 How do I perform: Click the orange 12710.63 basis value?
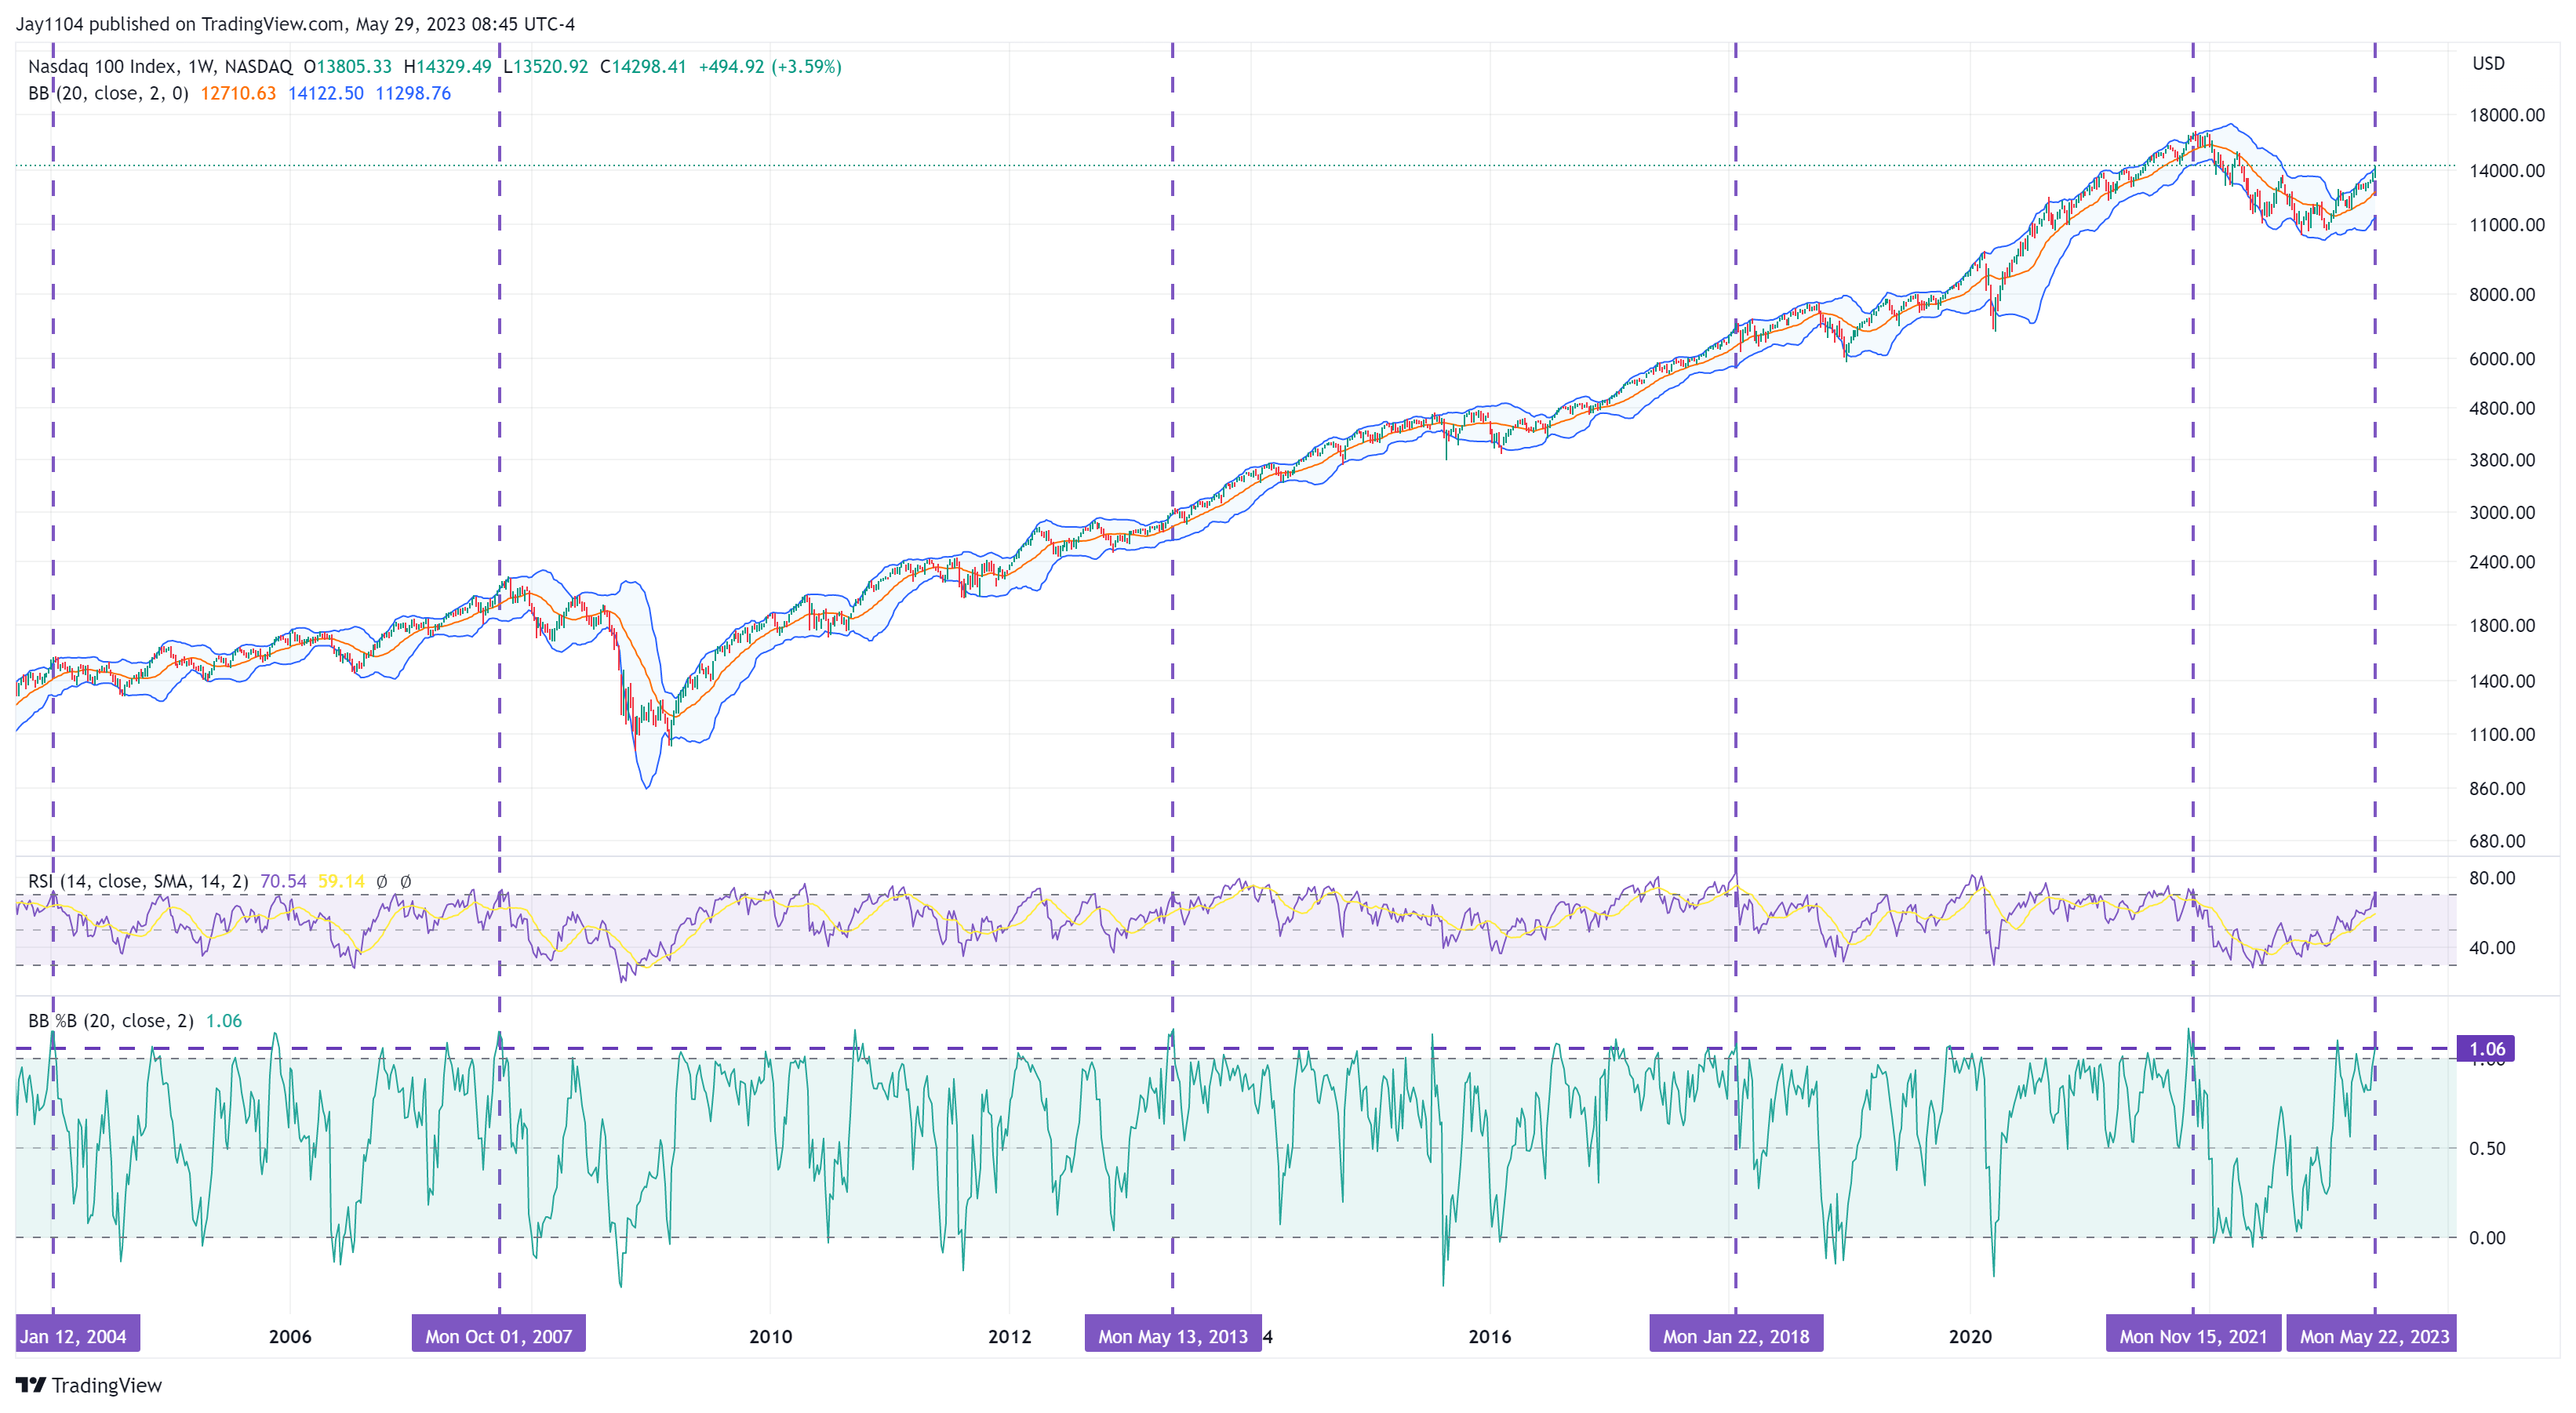238,93
